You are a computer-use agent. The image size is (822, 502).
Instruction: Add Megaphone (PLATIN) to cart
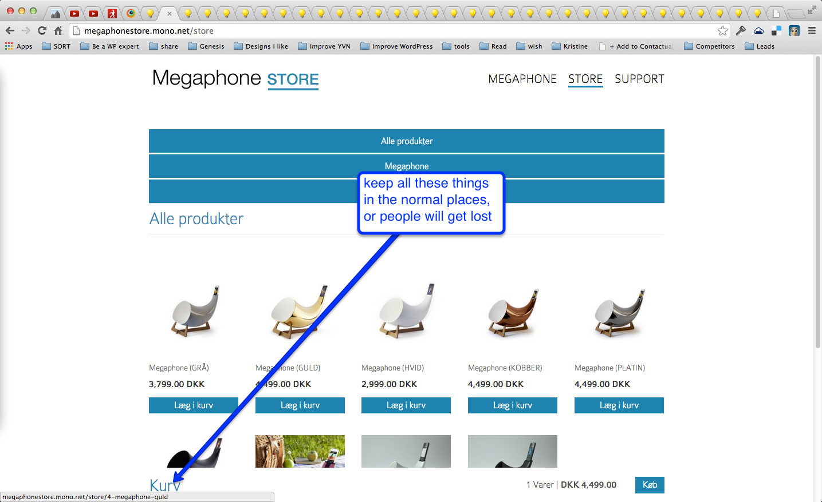pos(619,405)
